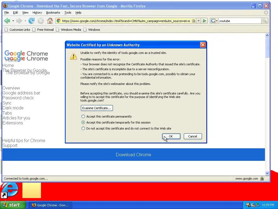Open the View menu
This screenshot has height=209, width=278.
click(25, 13)
